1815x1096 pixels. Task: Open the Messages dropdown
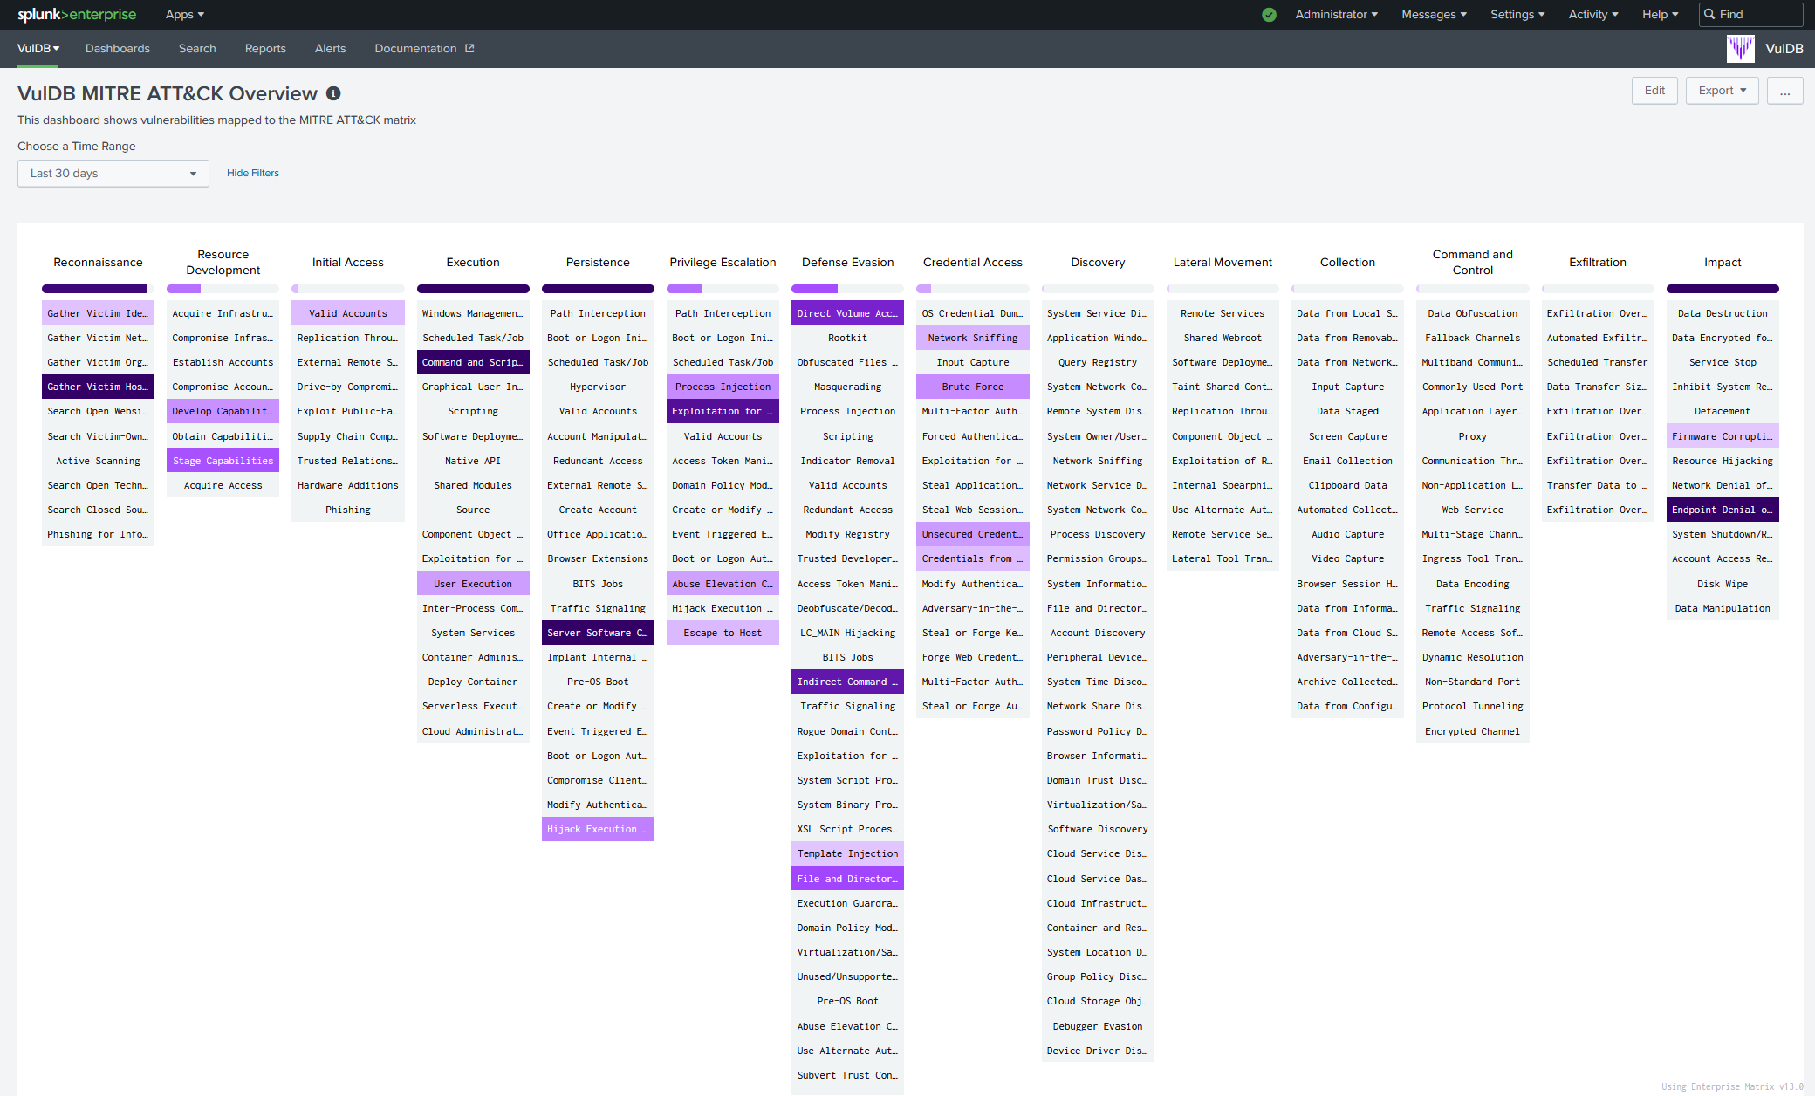[x=1434, y=15]
